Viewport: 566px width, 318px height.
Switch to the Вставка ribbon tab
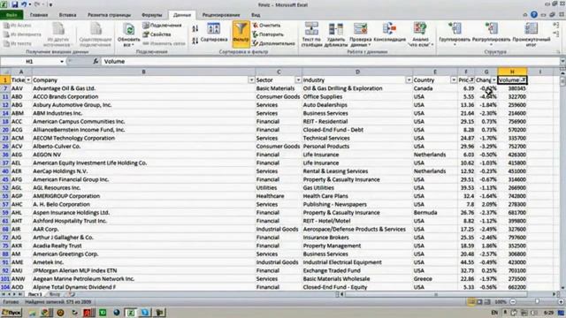coord(67,15)
